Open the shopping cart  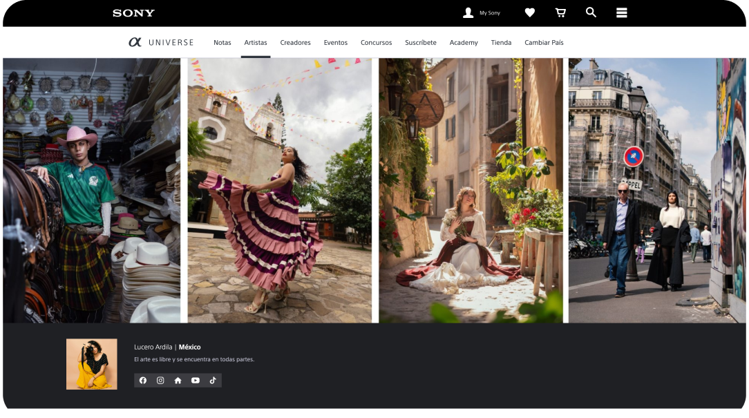(560, 12)
